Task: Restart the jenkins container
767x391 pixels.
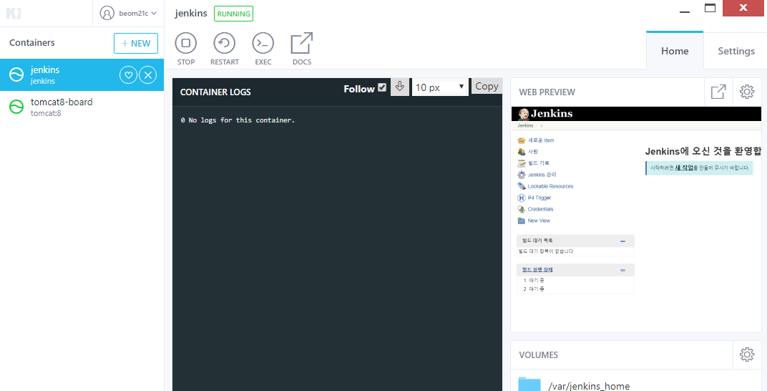Action: tap(225, 49)
